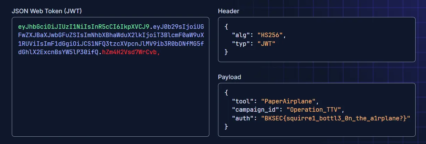
Task: Select the BKSEC flag string value
Action: coord(335,119)
